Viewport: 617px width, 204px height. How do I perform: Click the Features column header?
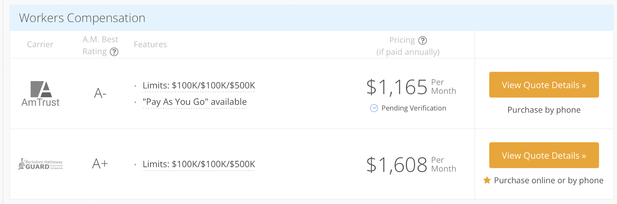(150, 45)
